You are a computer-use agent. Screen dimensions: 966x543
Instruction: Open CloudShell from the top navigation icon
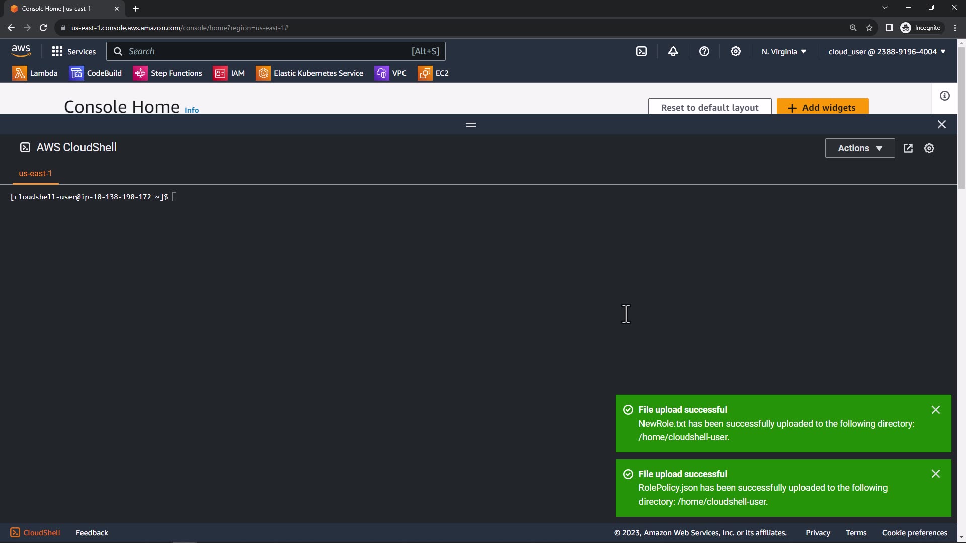coord(641,51)
